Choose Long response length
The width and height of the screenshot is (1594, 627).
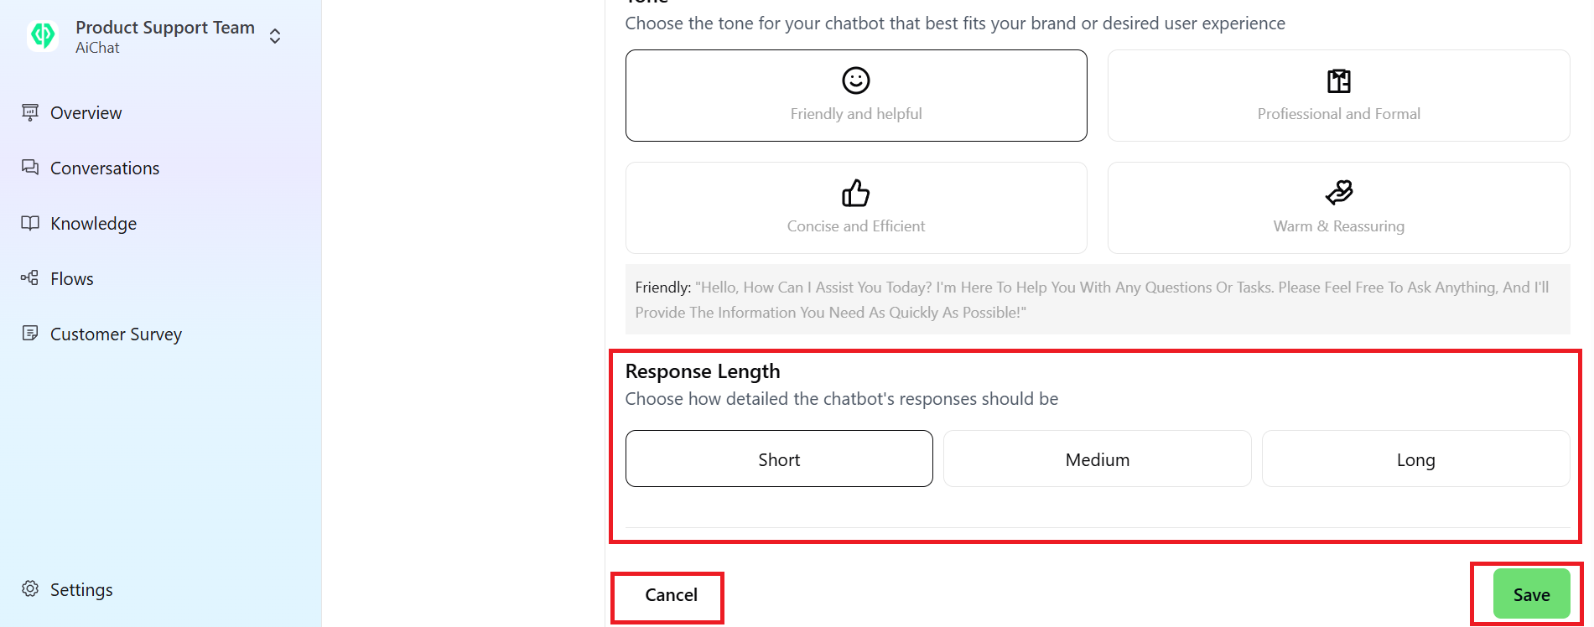(1415, 459)
